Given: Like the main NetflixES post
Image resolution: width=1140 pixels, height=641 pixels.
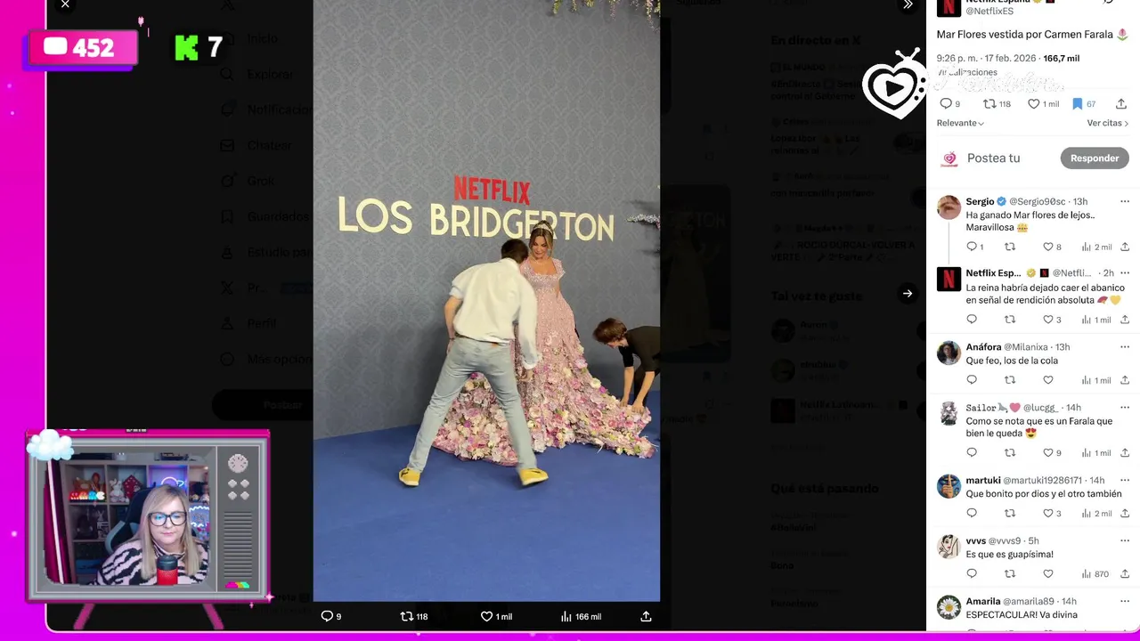Looking at the screenshot, I should click(x=1043, y=104).
